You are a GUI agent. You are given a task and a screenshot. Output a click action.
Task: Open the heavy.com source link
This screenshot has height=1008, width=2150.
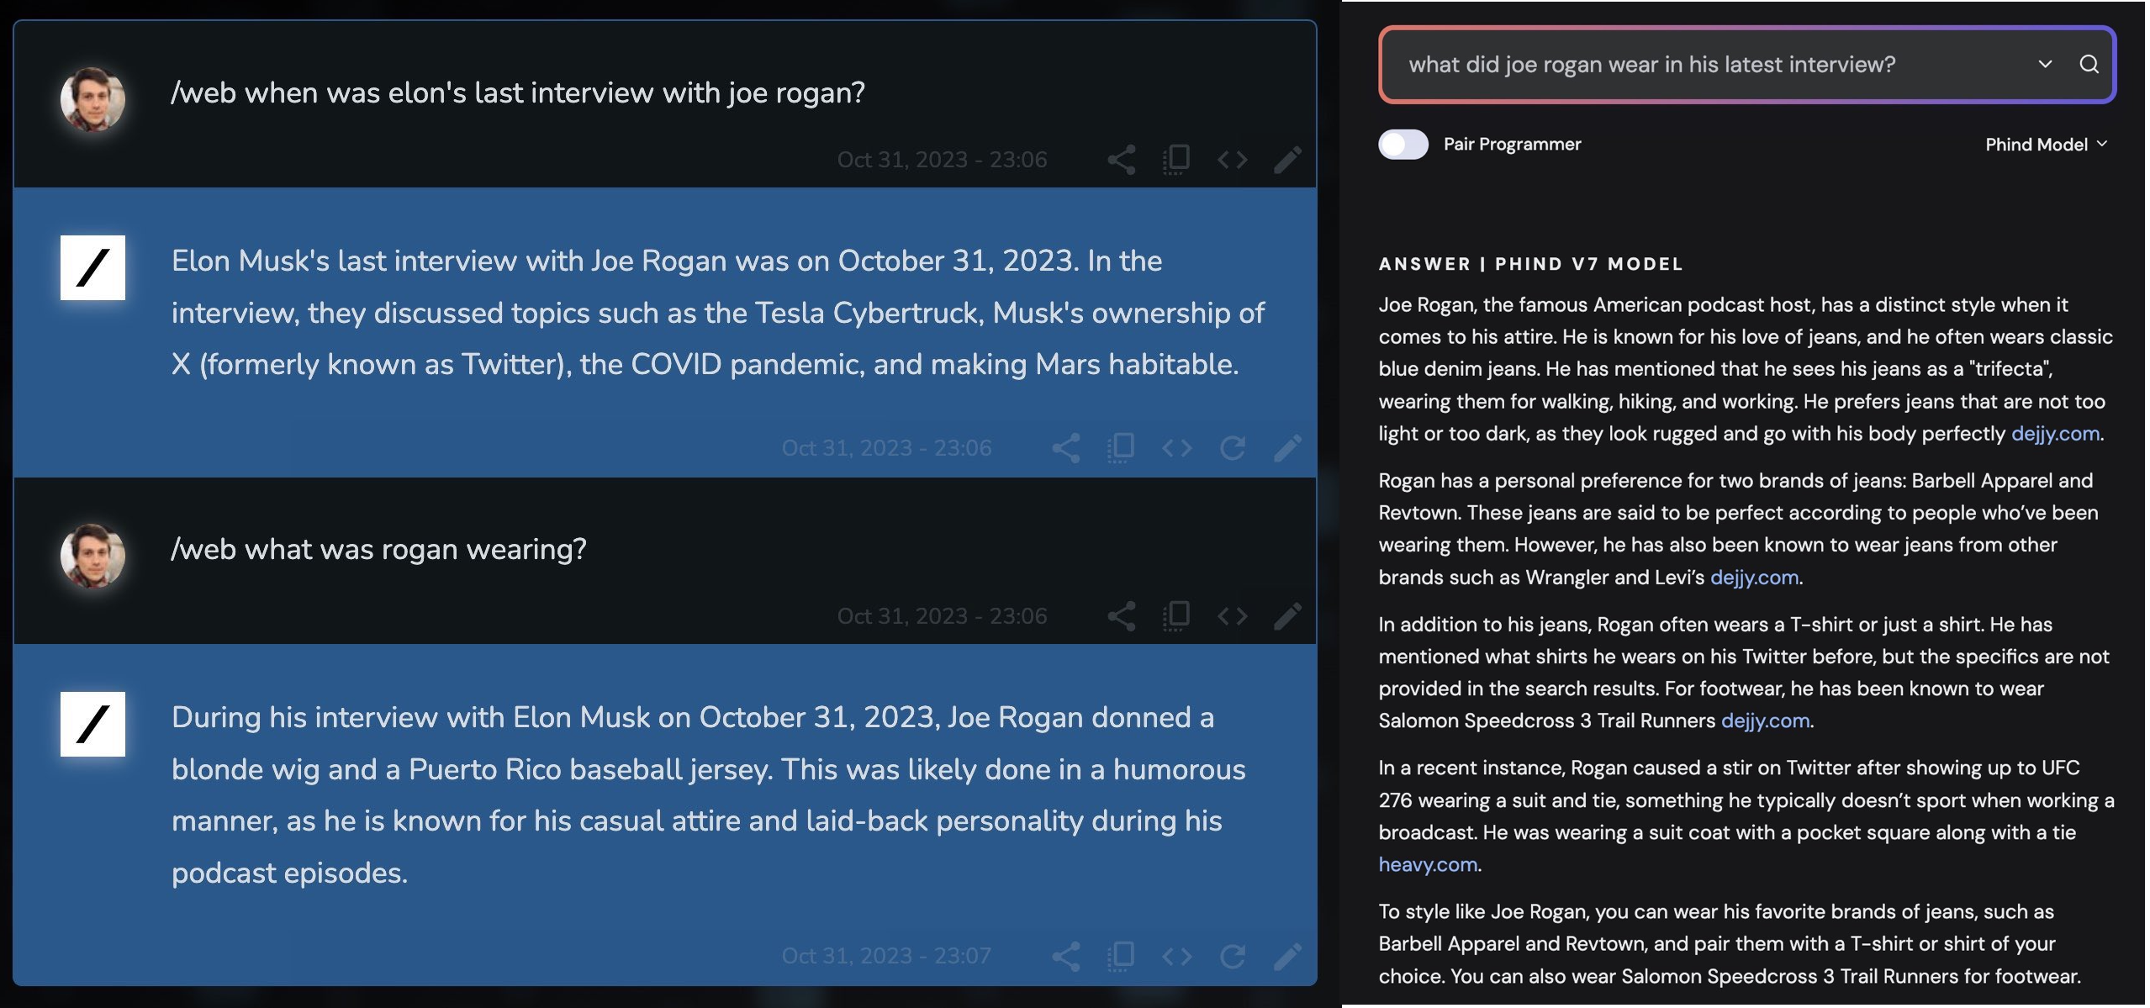(1428, 864)
